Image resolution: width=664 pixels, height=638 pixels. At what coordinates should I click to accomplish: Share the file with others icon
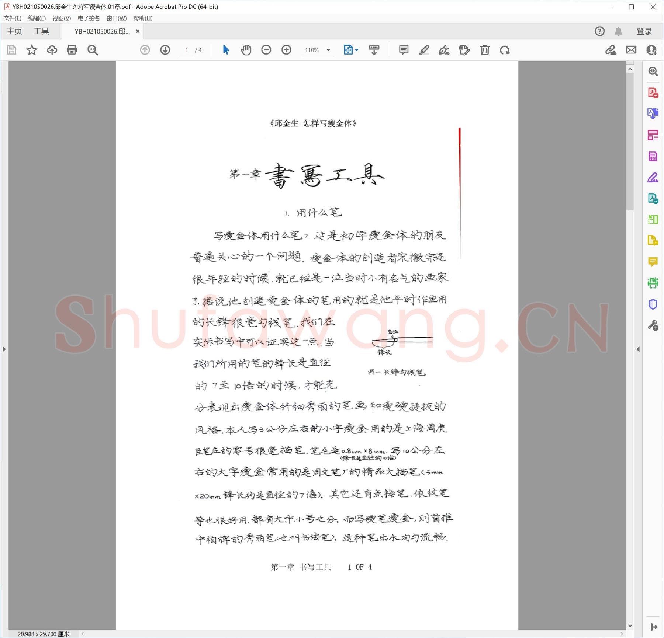[x=651, y=50]
